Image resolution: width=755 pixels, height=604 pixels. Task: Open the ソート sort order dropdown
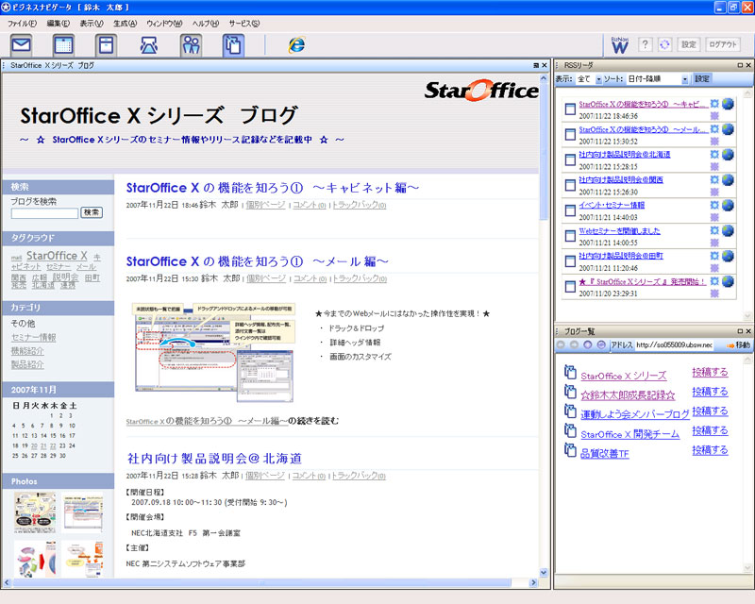685,79
